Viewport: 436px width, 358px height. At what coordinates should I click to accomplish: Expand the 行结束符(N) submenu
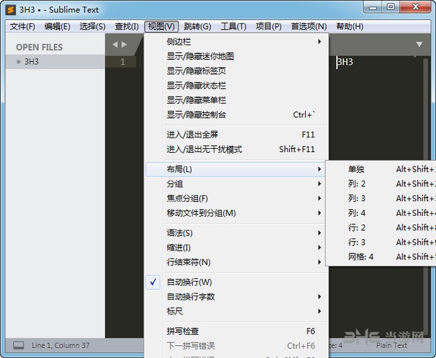(235, 262)
